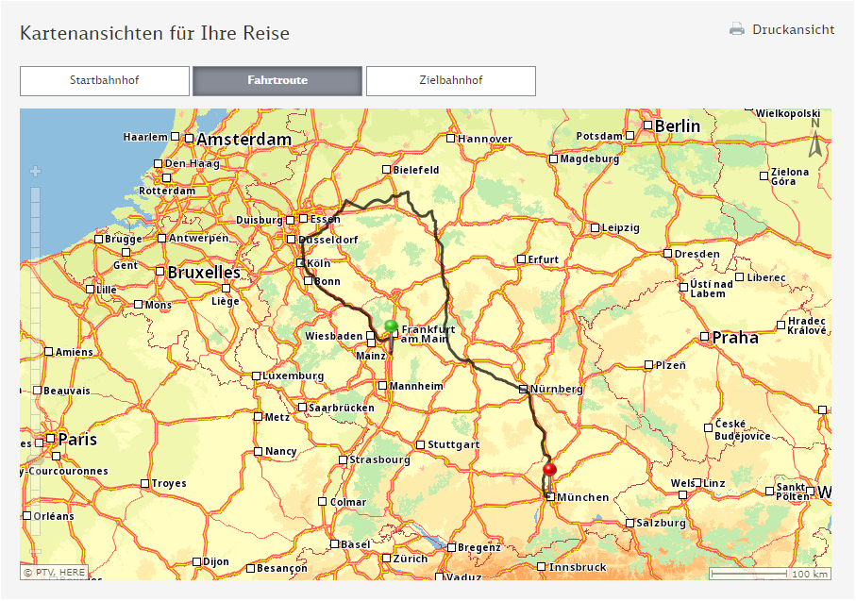Image resolution: width=856 pixels, height=601 pixels.
Task: Click the Praha city marker square
Action: (704, 337)
